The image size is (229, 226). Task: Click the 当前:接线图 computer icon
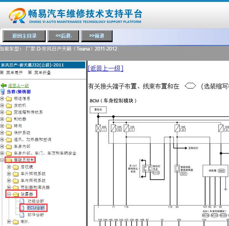(3, 92)
